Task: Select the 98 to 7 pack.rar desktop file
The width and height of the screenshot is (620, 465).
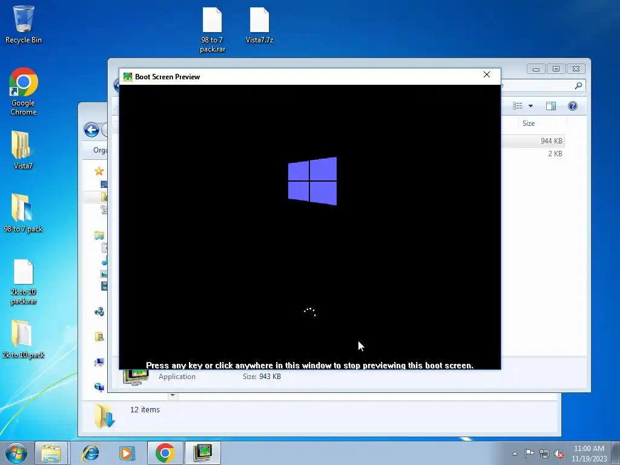Action: point(213,30)
